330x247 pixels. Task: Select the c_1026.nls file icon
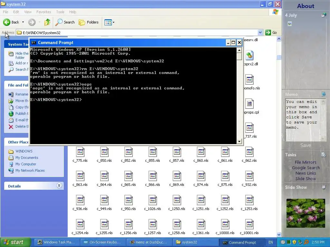(153, 200)
